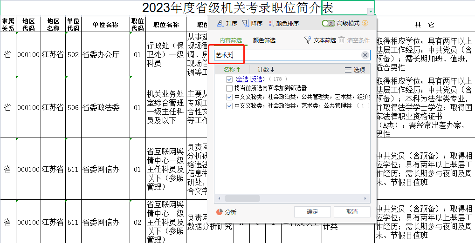This screenshot has height=243, width=475.
Task: Open the filter dropdown arrow in title row
Action: (371, 12)
